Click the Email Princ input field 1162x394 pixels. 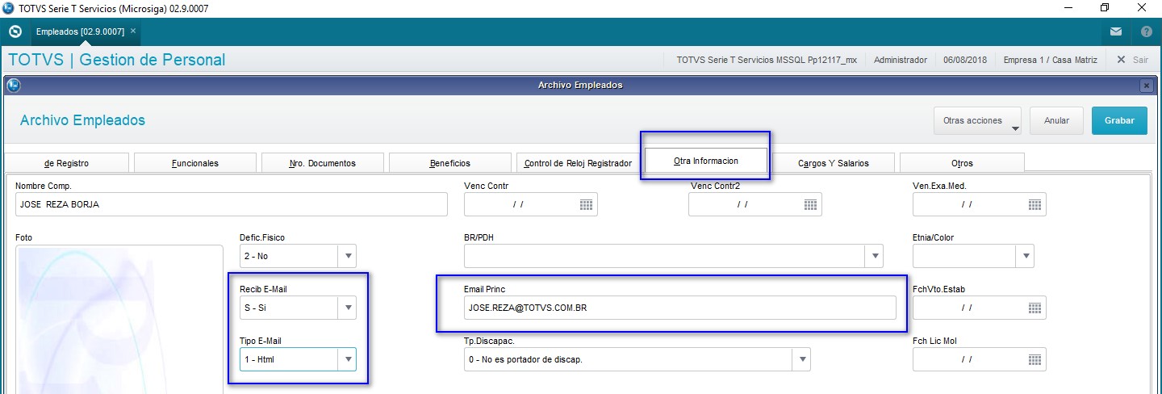[680, 308]
